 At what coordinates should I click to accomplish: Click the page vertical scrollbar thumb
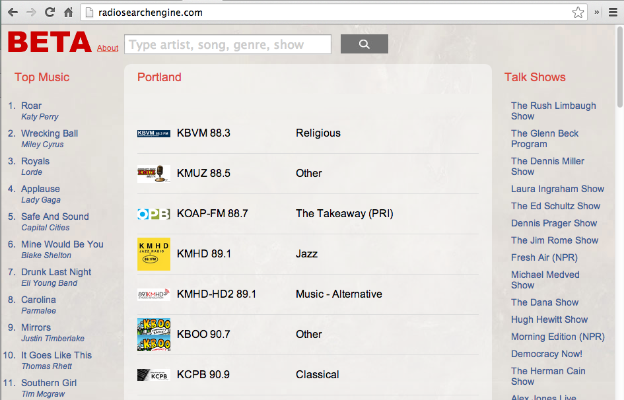619,67
